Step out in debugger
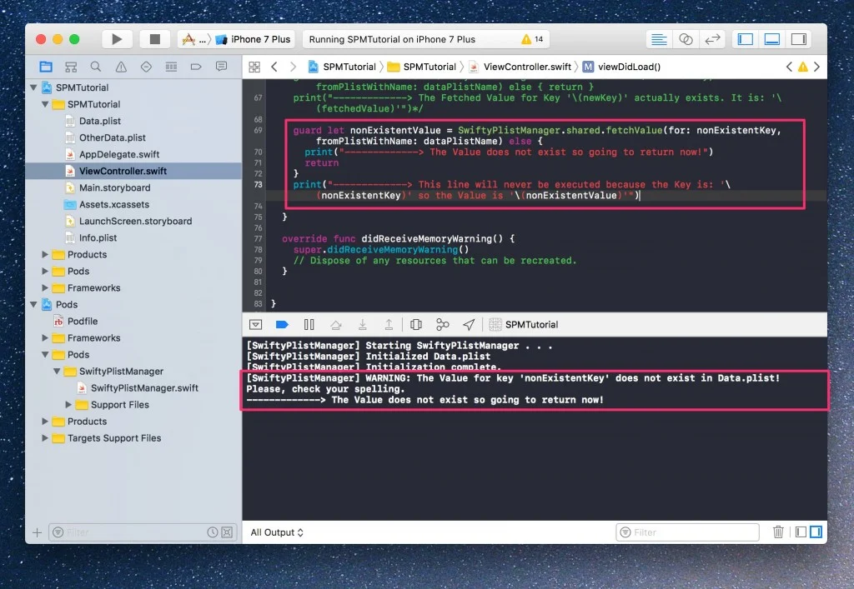Viewport: 854px width, 589px height. point(389,325)
